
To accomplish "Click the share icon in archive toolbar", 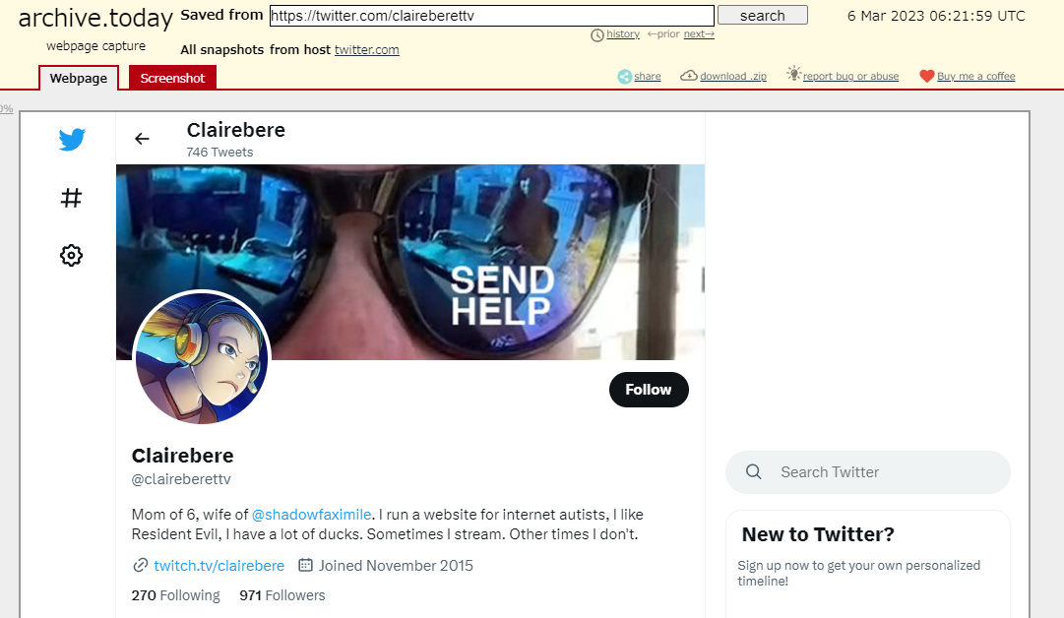I will (x=624, y=77).
